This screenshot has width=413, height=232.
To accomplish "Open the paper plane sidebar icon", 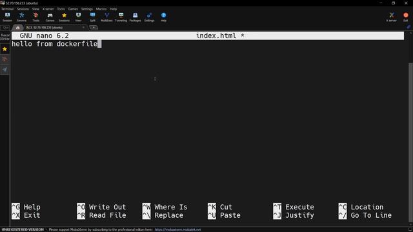I will pos(5,70).
